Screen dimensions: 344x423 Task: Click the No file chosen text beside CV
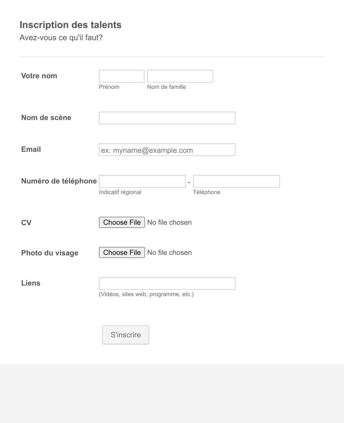point(169,222)
